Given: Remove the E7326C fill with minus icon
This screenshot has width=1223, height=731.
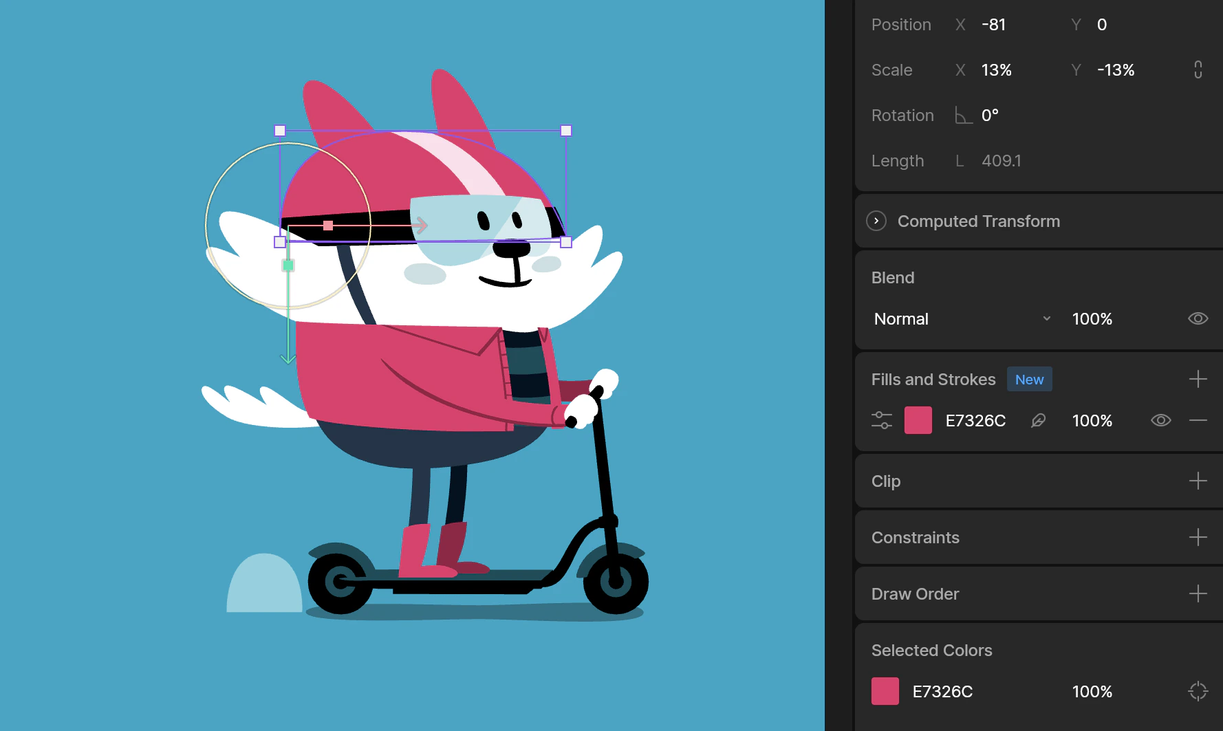Looking at the screenshot, I should click(1198, 420).
